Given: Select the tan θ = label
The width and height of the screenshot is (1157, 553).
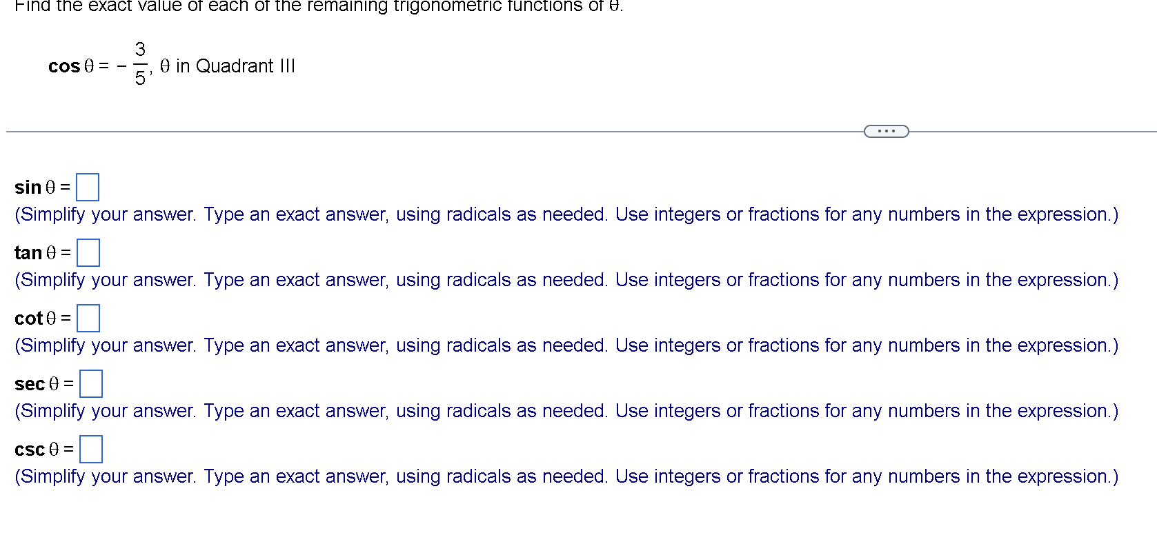Looking at the screenshot, I should (x=41, y=253).
